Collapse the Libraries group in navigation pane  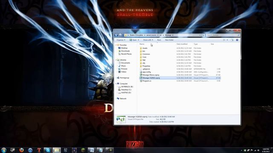click(x=116, y=60)
